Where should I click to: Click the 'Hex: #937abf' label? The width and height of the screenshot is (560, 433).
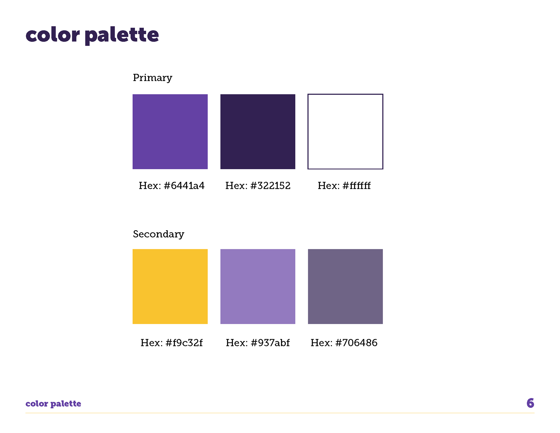[x=258, y=343]
